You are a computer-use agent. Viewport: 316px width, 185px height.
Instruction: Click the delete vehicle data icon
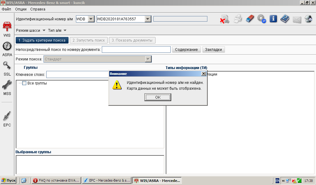tap(225, 19)
